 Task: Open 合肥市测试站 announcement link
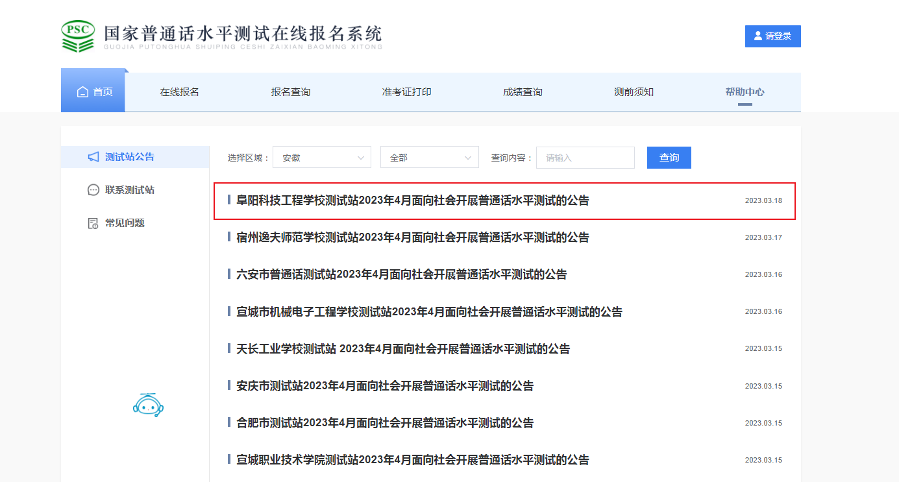pyautogui.click(x=384, y=424)
